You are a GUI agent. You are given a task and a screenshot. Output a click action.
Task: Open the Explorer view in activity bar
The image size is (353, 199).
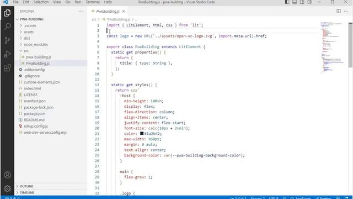pyautogui.click(x=7, y=13)
